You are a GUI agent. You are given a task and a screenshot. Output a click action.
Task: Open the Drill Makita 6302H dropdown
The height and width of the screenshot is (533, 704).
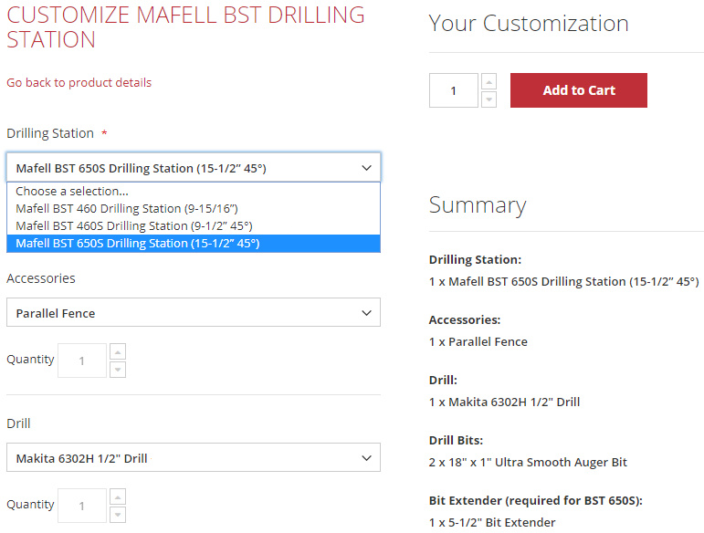click(x=193, y=458)
